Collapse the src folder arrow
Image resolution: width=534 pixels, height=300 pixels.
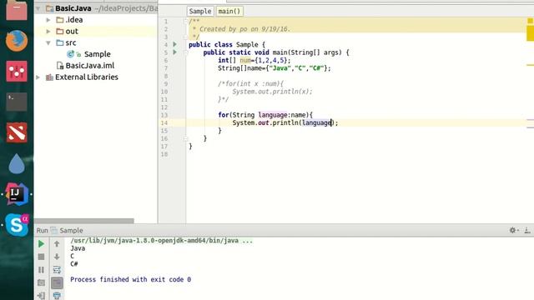click(48, 42)
